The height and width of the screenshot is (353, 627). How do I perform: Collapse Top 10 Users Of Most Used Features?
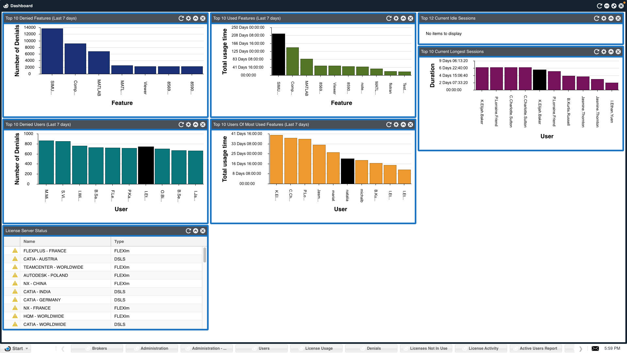(403, 125)
